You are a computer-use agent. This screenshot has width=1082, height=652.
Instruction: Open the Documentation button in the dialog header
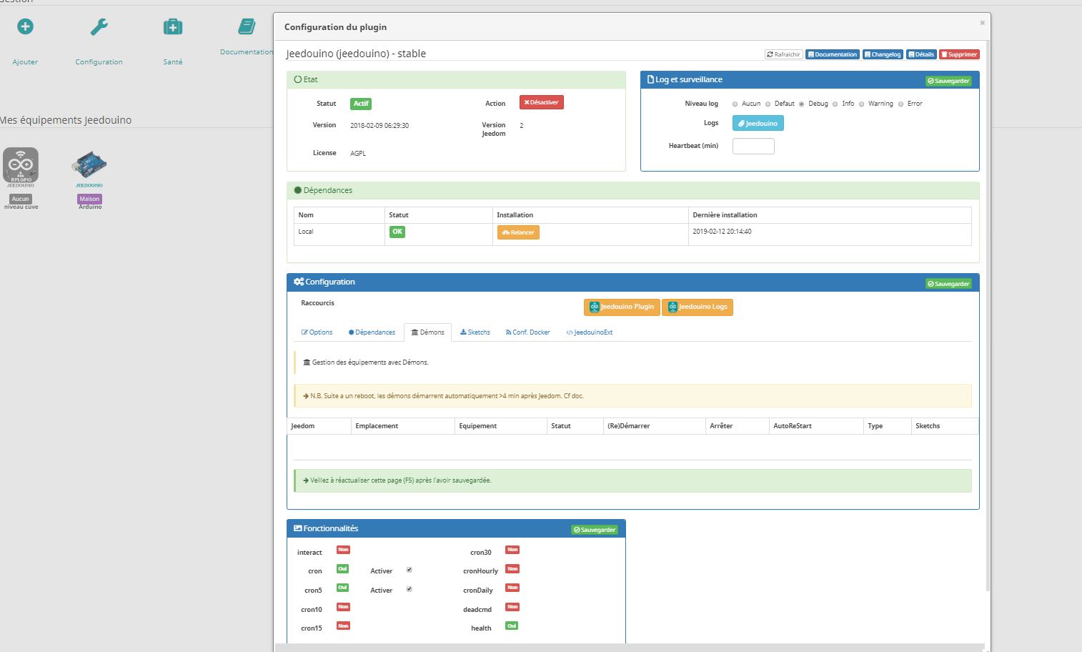(833, 54)
